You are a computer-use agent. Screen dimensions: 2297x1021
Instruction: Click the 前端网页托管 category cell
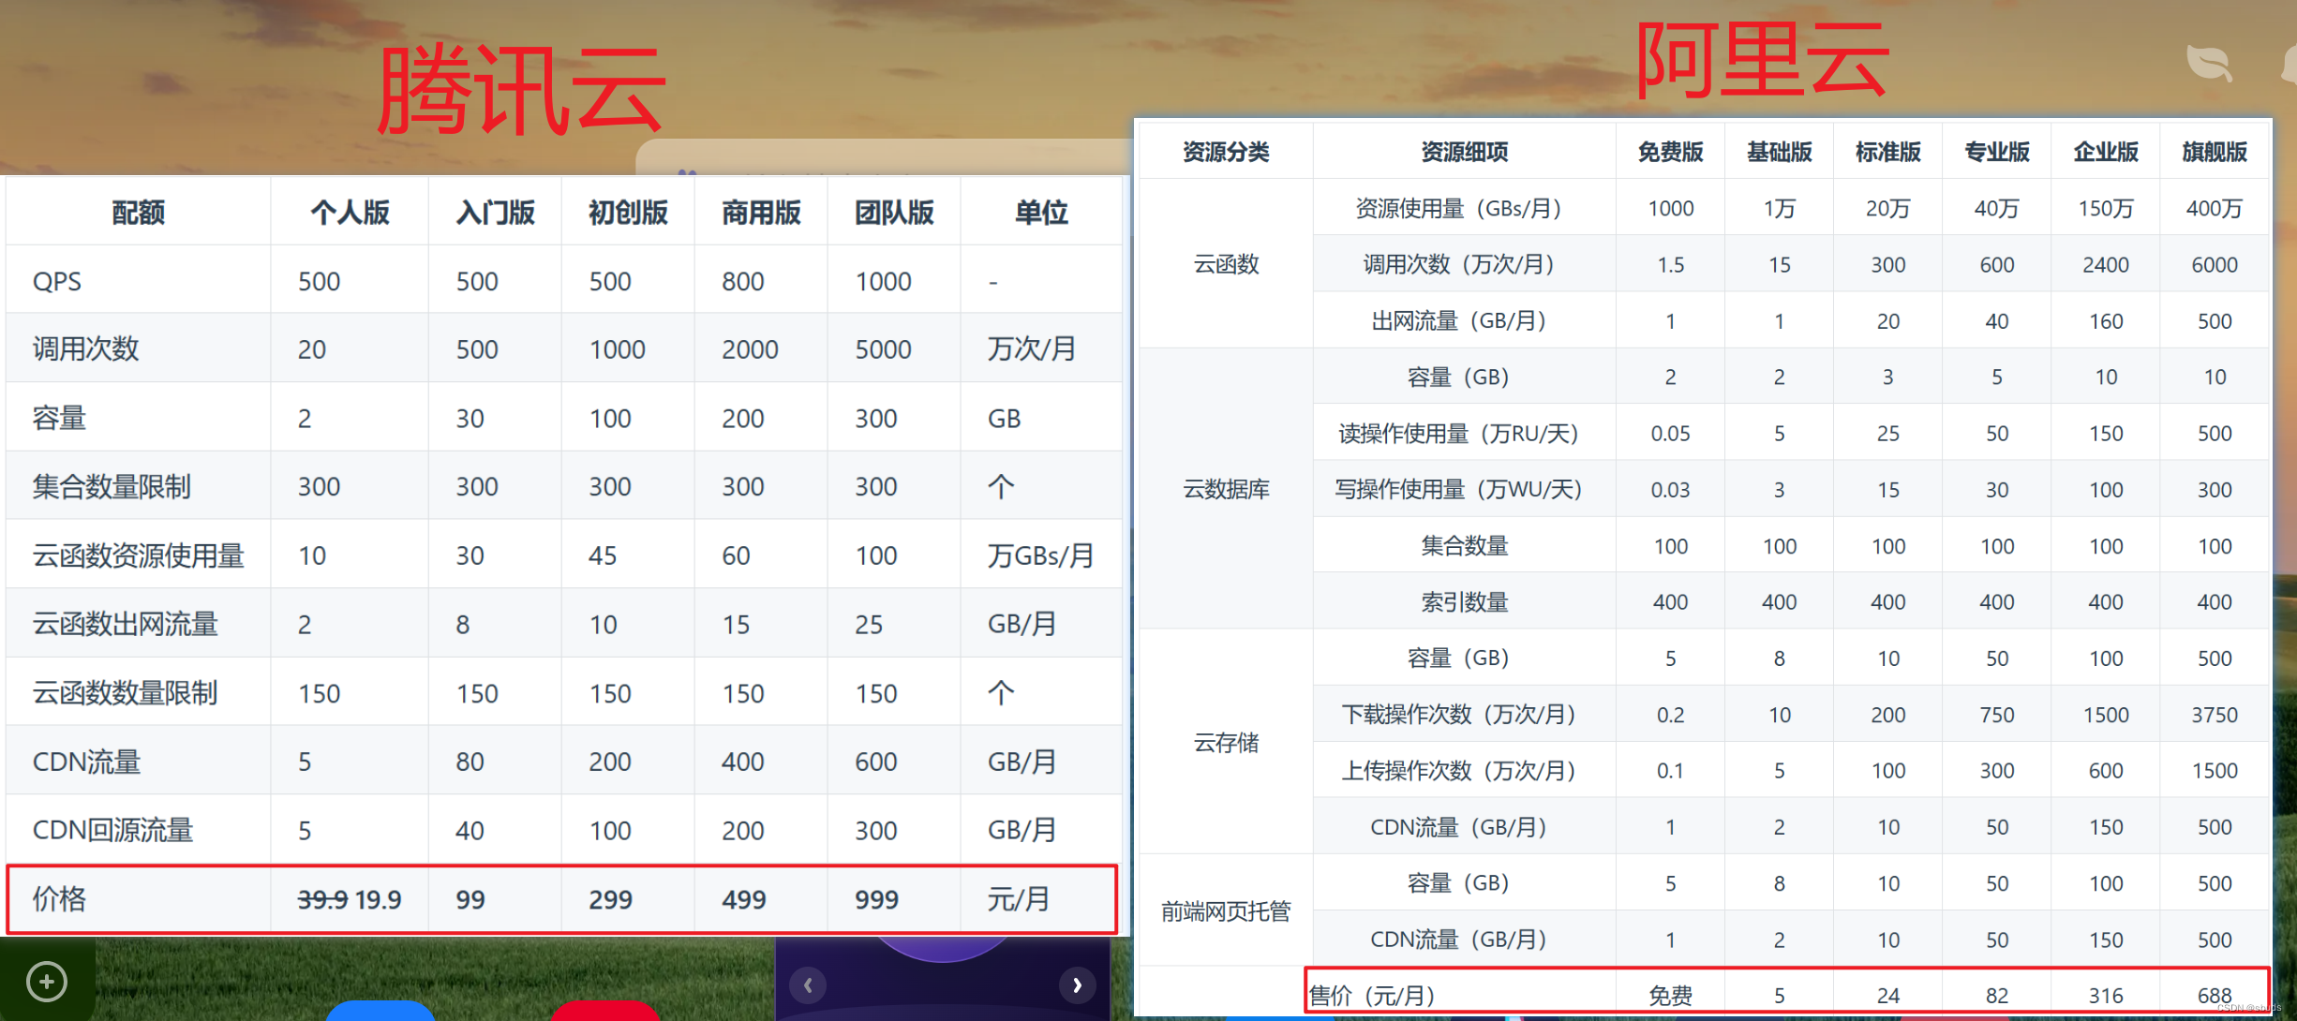coord(1226,911)
